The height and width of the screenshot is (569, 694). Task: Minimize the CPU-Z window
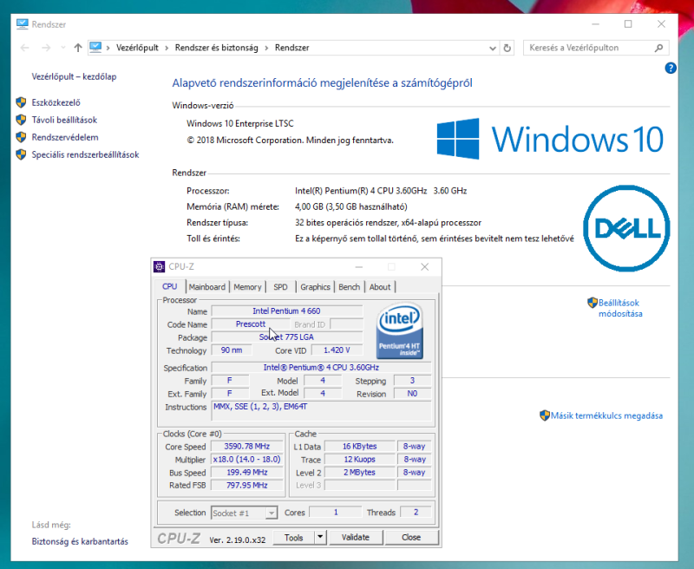pyautogui.click(x=359, y=267)
